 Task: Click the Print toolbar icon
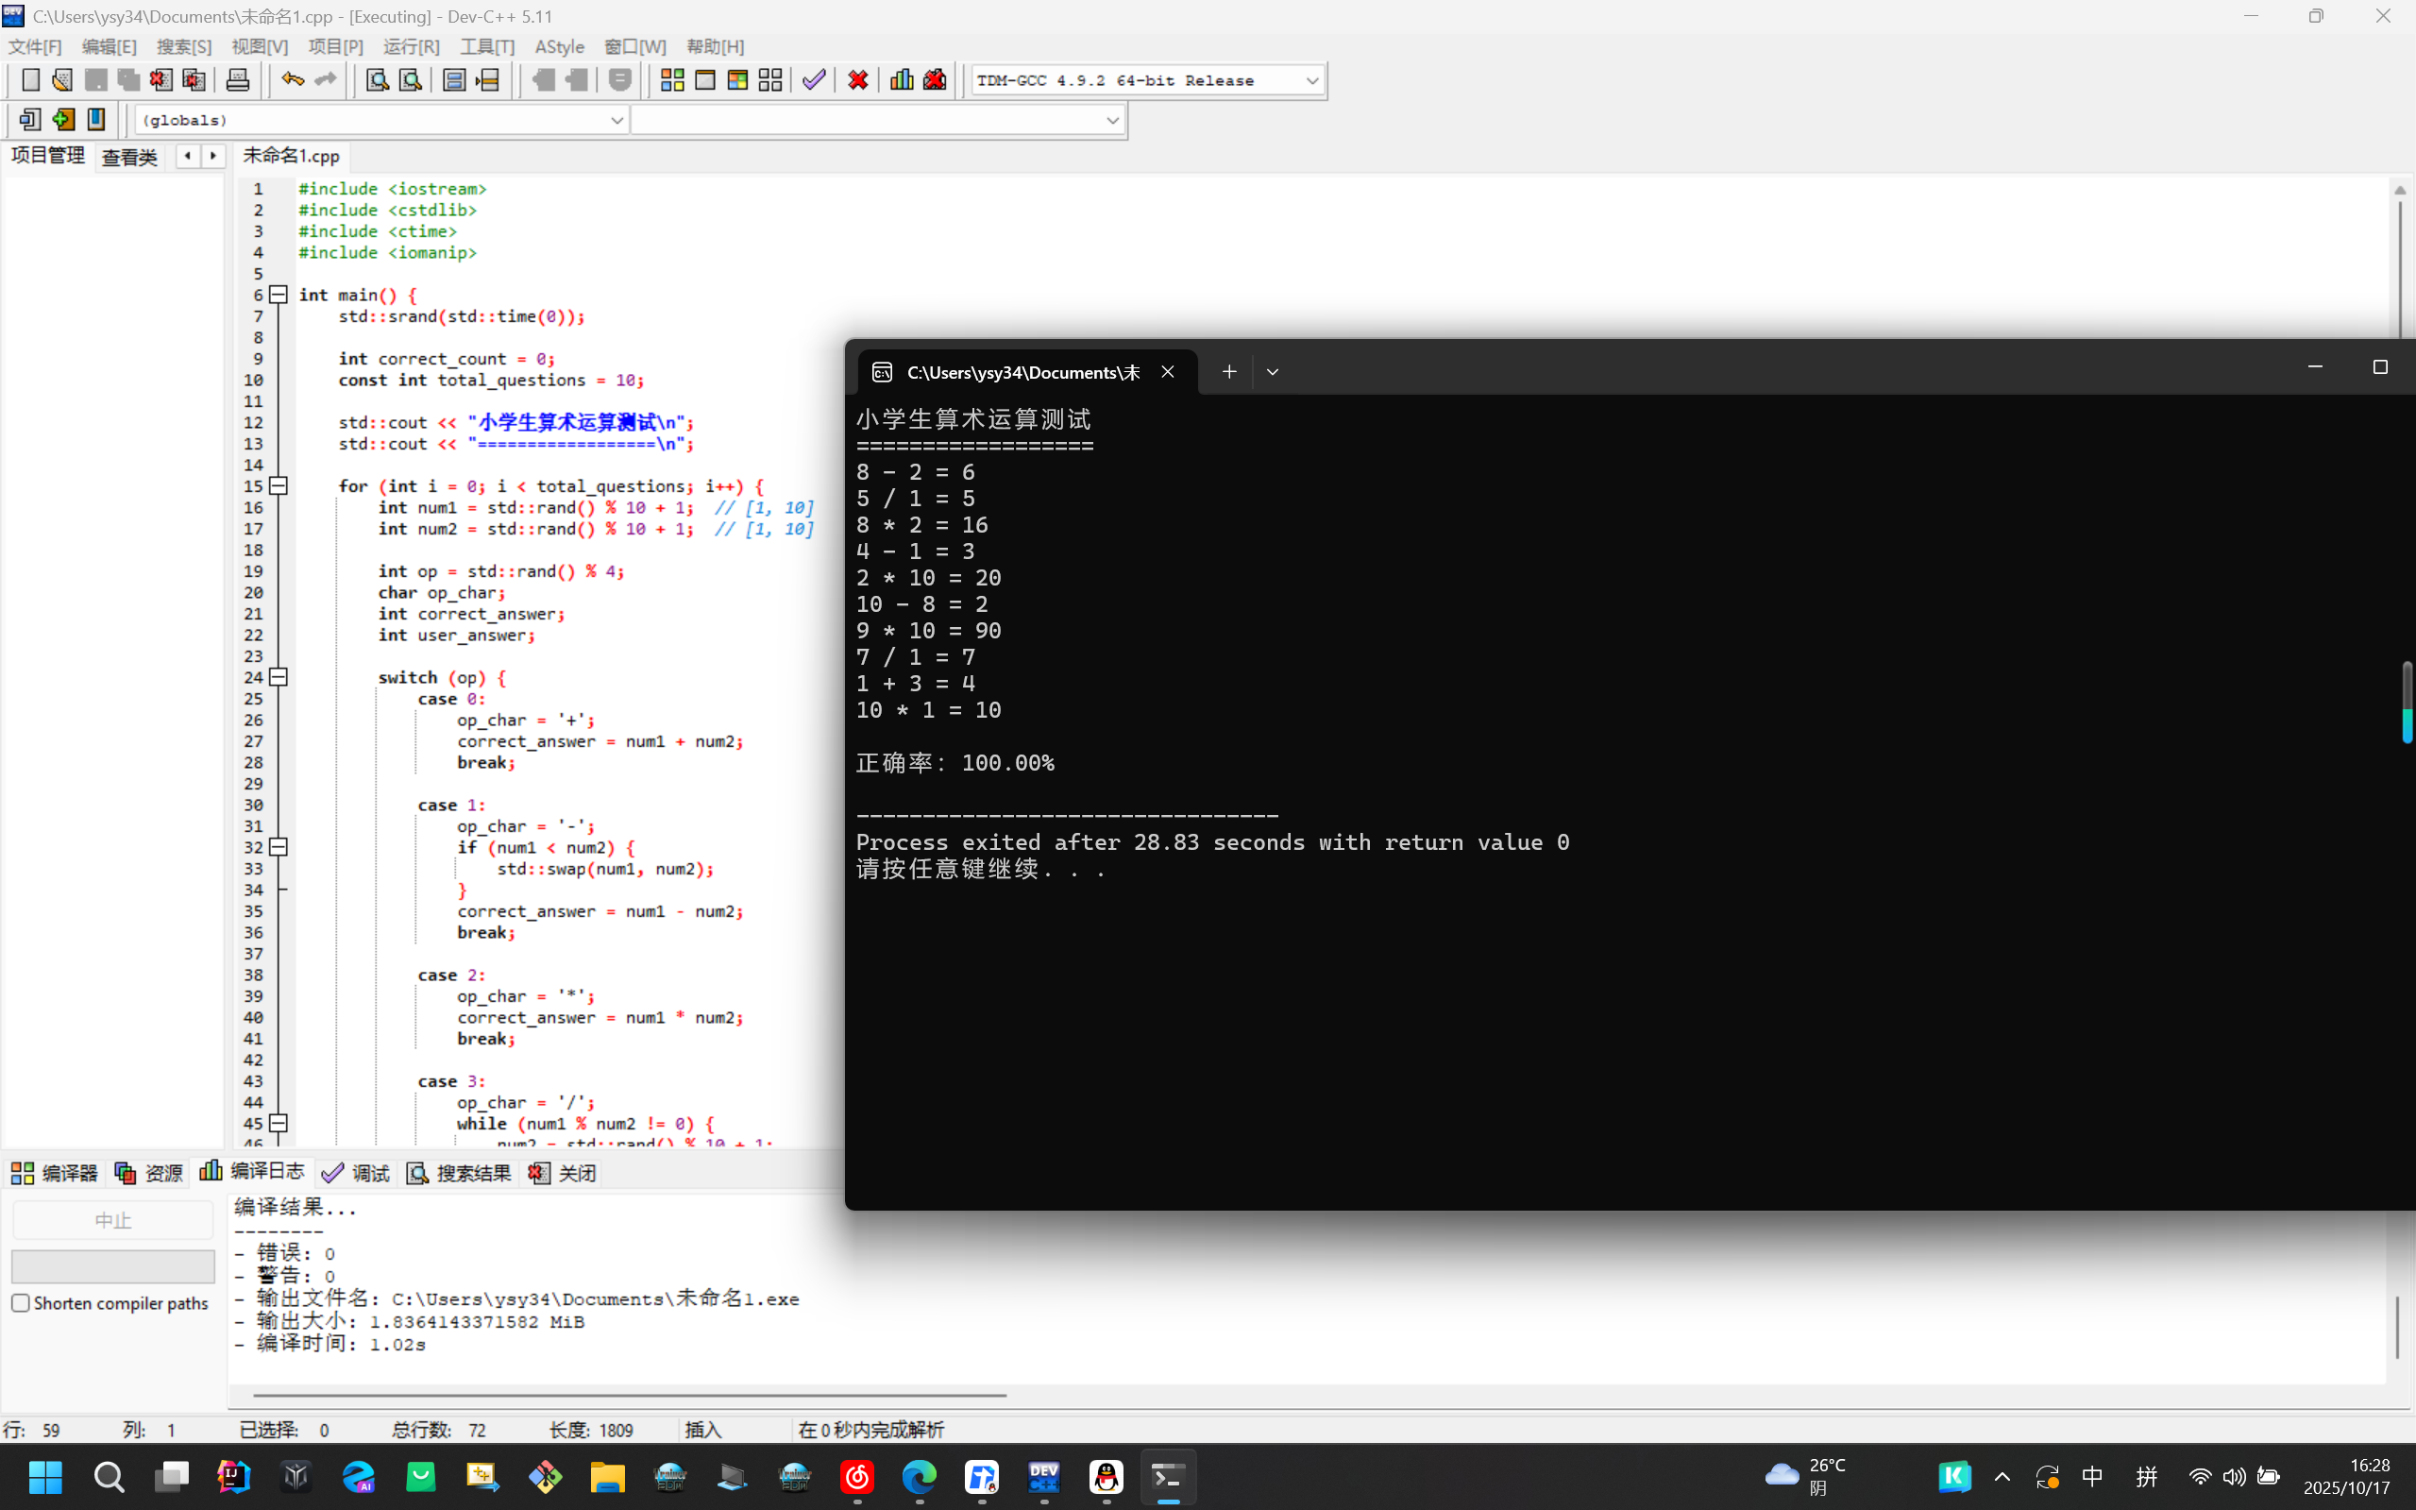[238, 80]
